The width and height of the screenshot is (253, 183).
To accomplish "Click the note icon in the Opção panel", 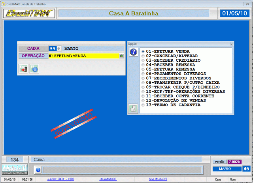I will click(x=133, y=108).
